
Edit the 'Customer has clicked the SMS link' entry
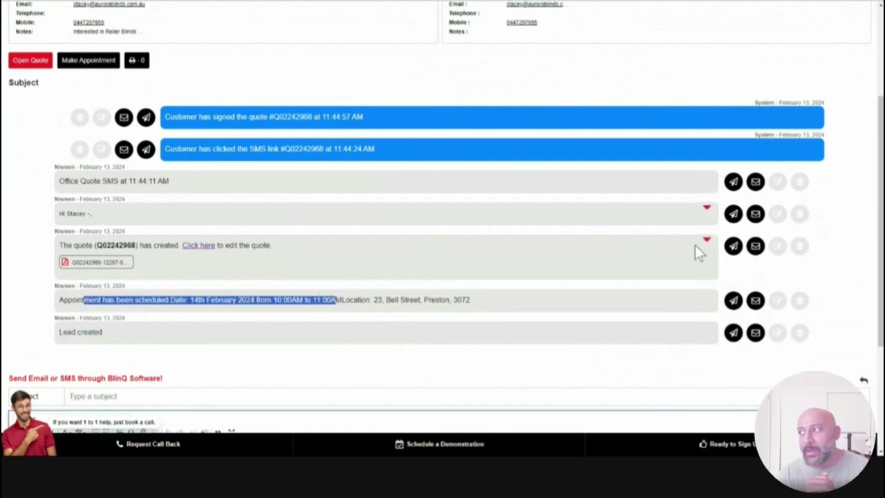(102, 149)
